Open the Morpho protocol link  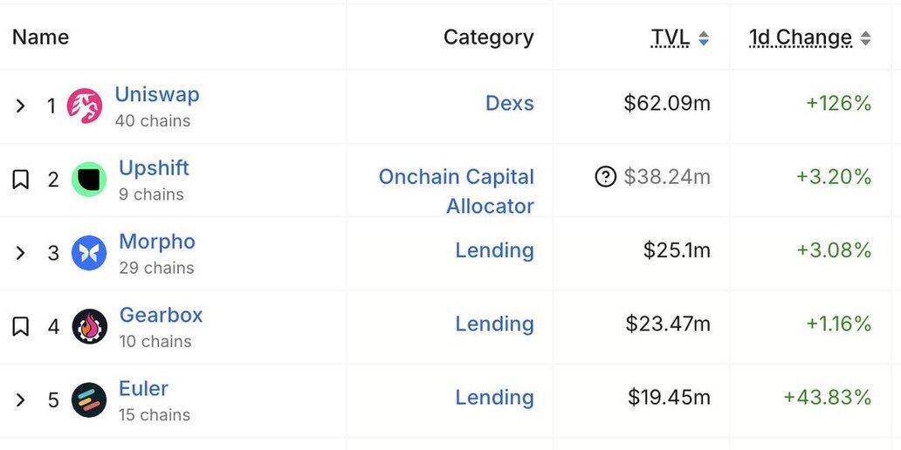pos(157,242)
